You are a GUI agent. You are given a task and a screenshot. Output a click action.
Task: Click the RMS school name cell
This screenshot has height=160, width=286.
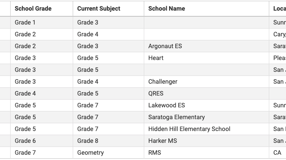click(x=206, y=153)
